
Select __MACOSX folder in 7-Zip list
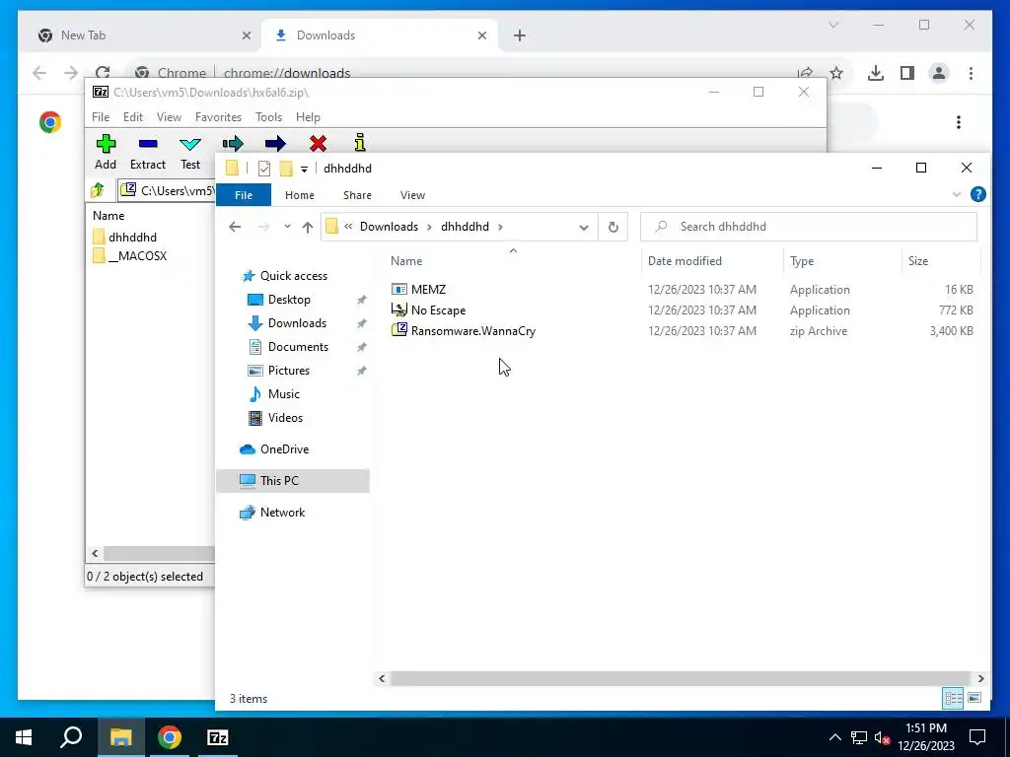coord(129,256)
